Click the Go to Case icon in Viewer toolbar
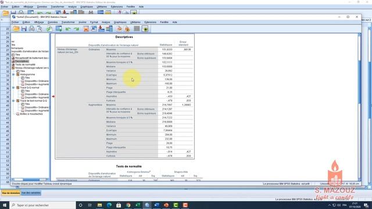Screen dimensions: 372x209 pyautogui.click(x=94, y=29)
